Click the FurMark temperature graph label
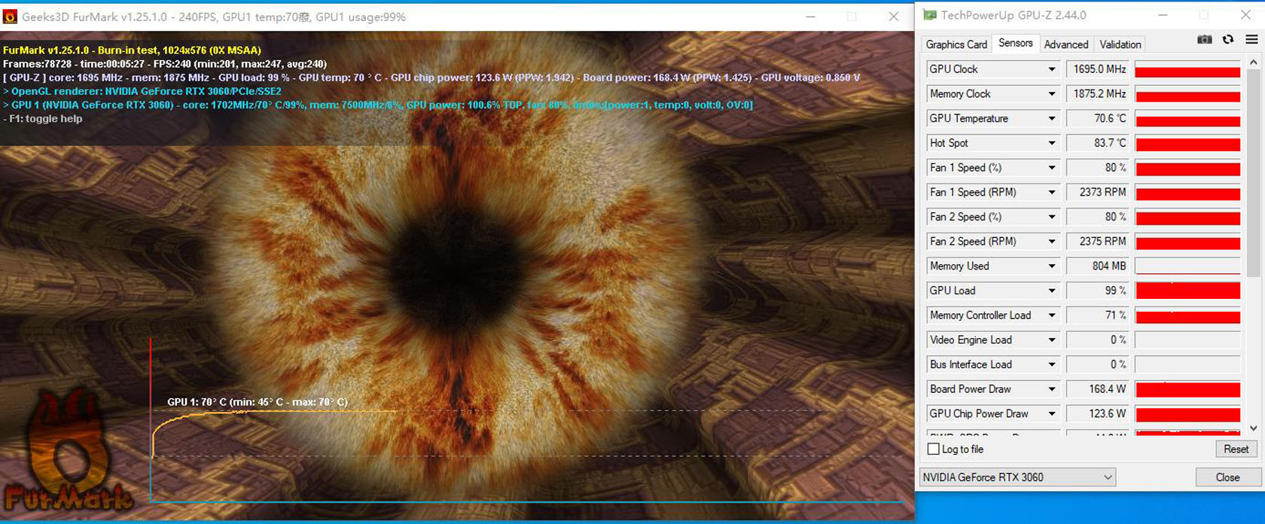The height and width of the screenshot is (524, 1265). (x=258, y=402)
